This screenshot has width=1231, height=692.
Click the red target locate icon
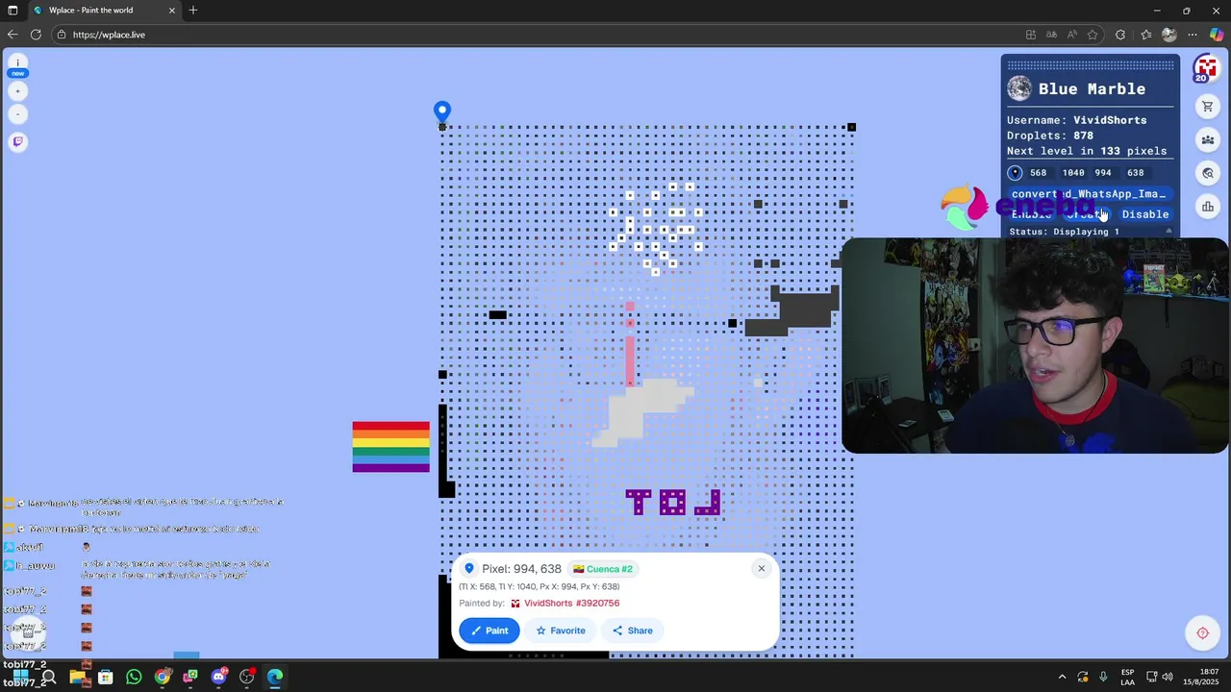(1202, 633)
